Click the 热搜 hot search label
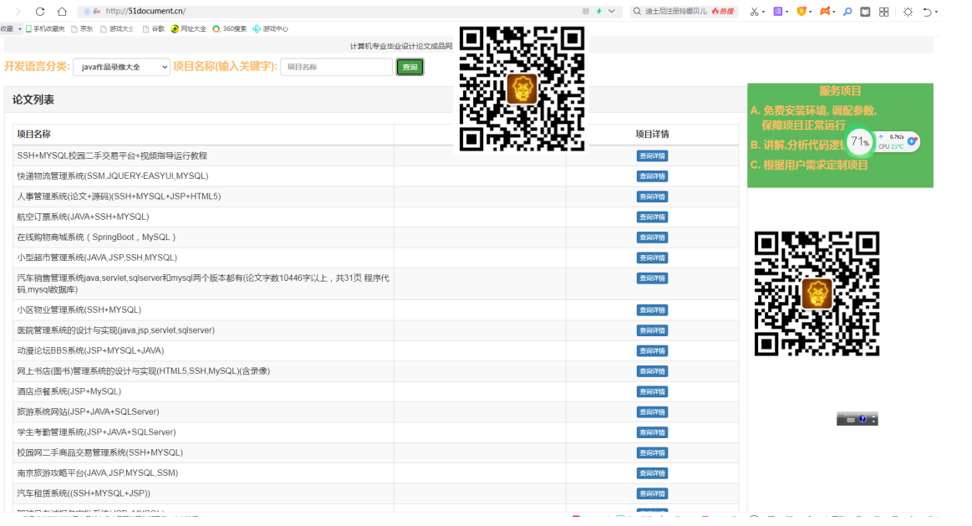Viewport: 972px width, 526px height. pyautogui.click(x=723, y=11)
